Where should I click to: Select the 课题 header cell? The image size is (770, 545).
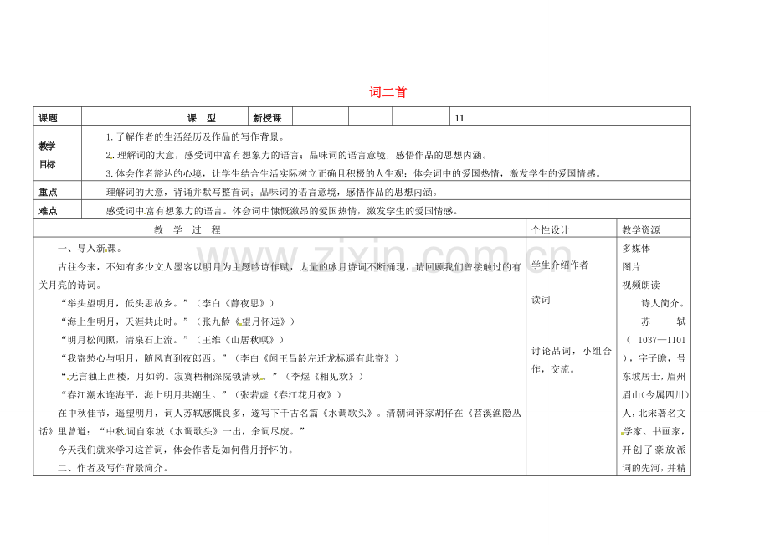58,116
